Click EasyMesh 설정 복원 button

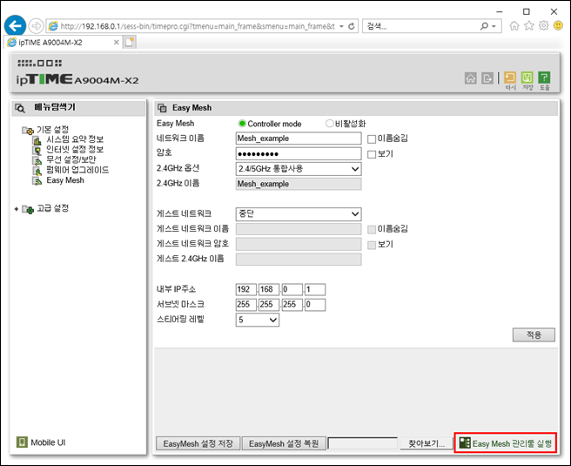[284, 443]
